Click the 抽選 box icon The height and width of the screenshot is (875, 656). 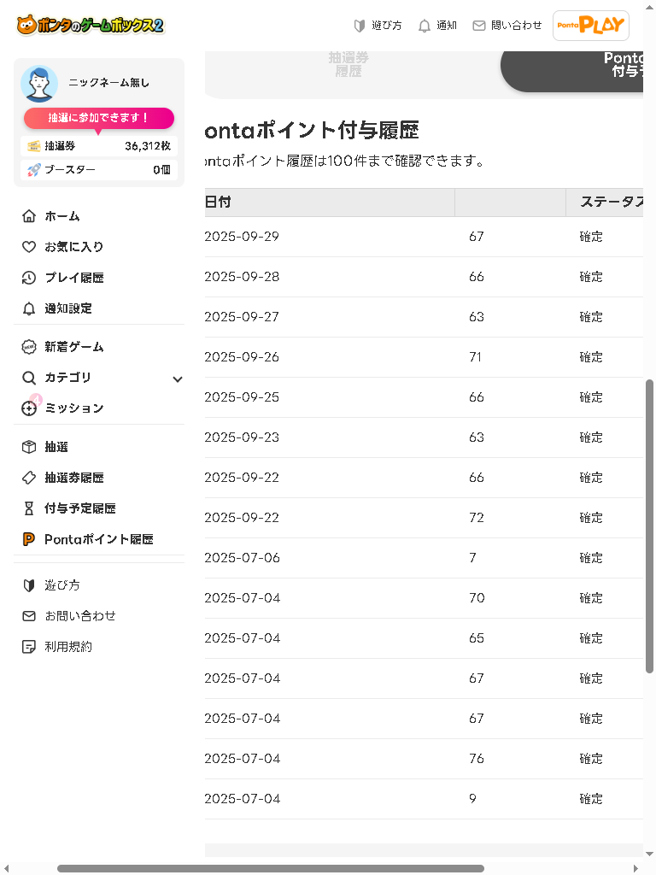coord(29,447)
